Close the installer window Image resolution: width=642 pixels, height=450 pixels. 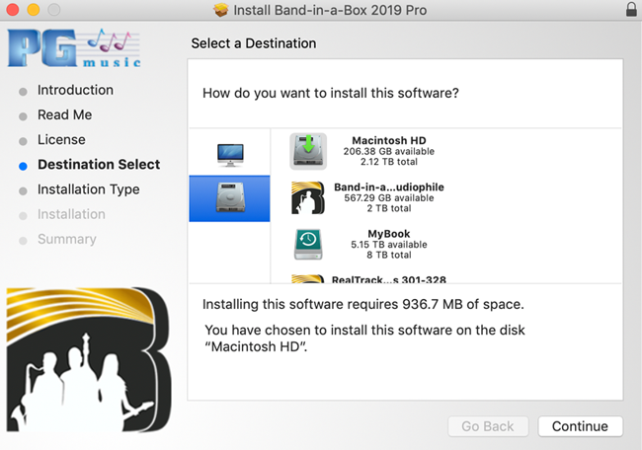click(x=13, y=10)
